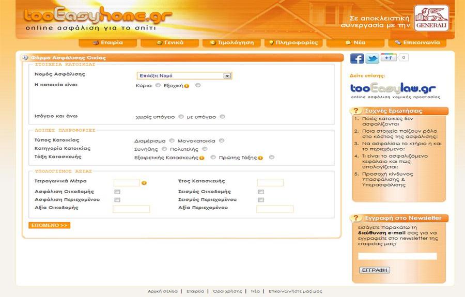Viewport: 465px width, 297px height.
Task: Open FAQ Να ασφαλίσω το κτήριο
Action: click(402, 146)
